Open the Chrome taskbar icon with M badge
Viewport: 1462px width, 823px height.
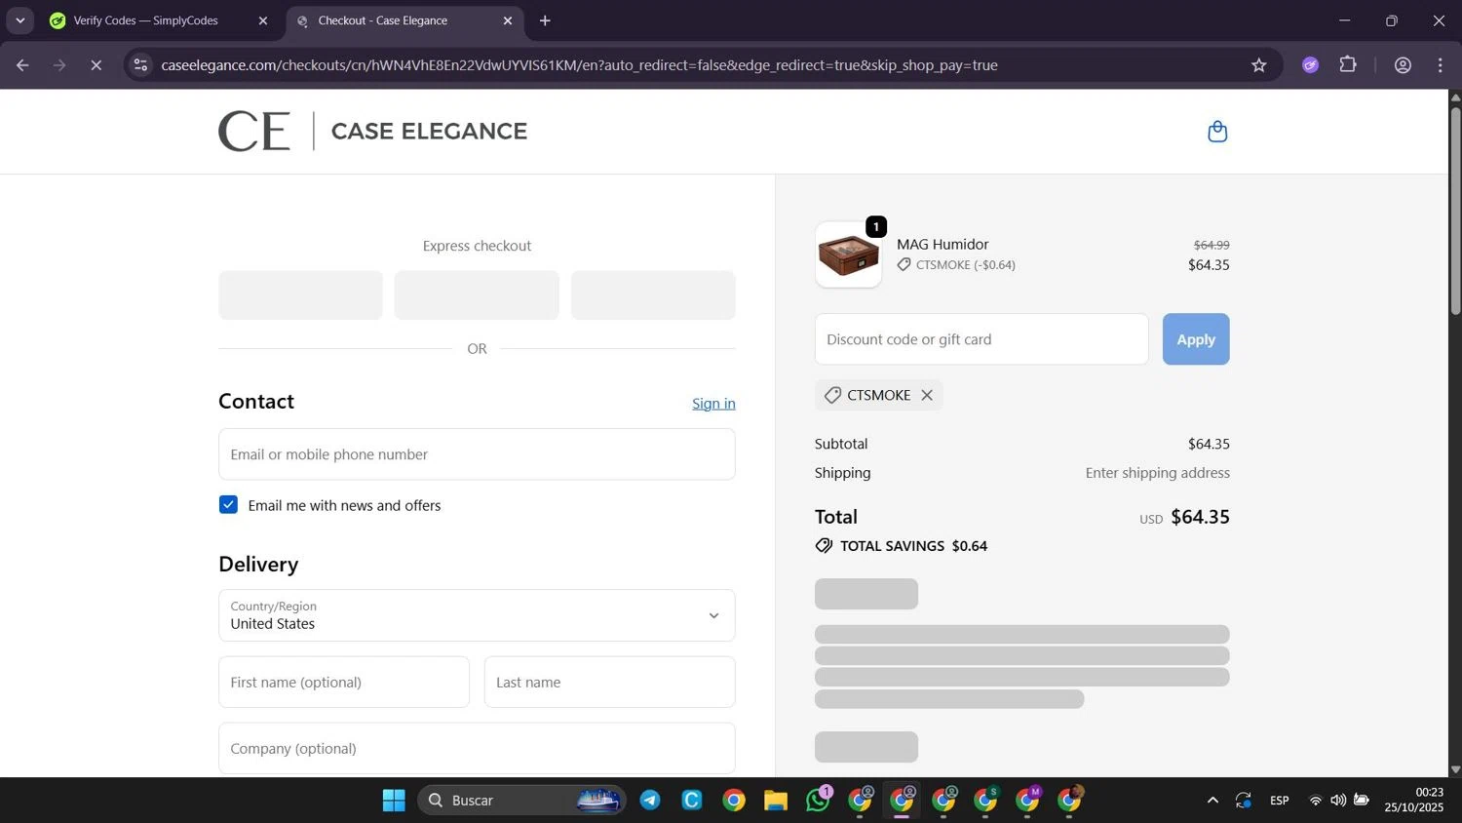pyautogui.click(x=1028, y=800)
